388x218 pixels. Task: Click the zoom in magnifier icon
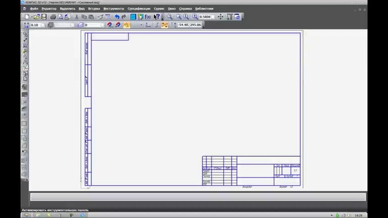click(178, 17)
